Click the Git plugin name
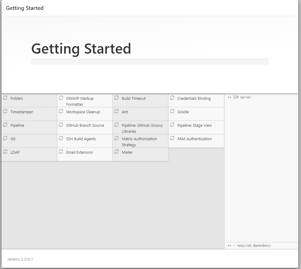This screenshot has height=269, width=301. click(x=13, y=139)
